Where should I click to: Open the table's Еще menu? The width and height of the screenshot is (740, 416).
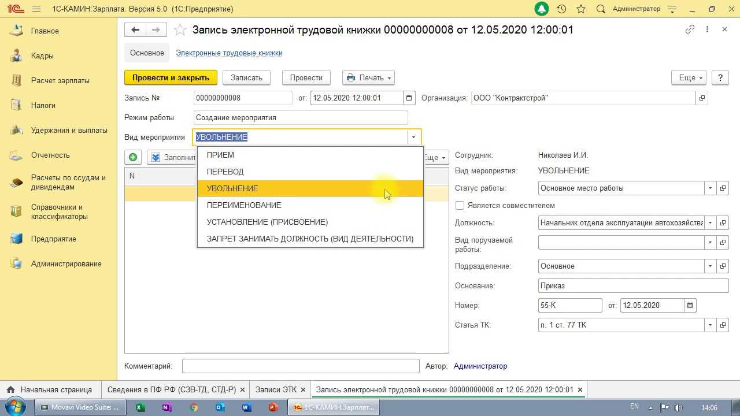tap(436, 157)
